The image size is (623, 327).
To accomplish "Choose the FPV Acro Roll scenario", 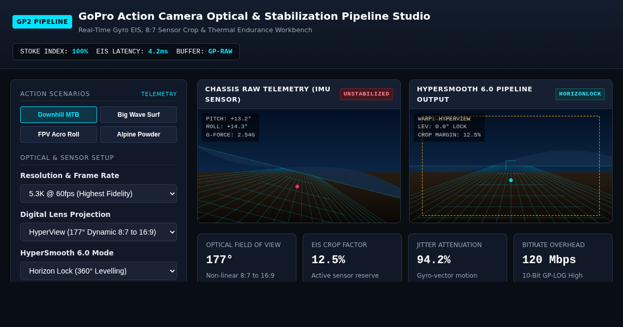I will click(59, 134).
